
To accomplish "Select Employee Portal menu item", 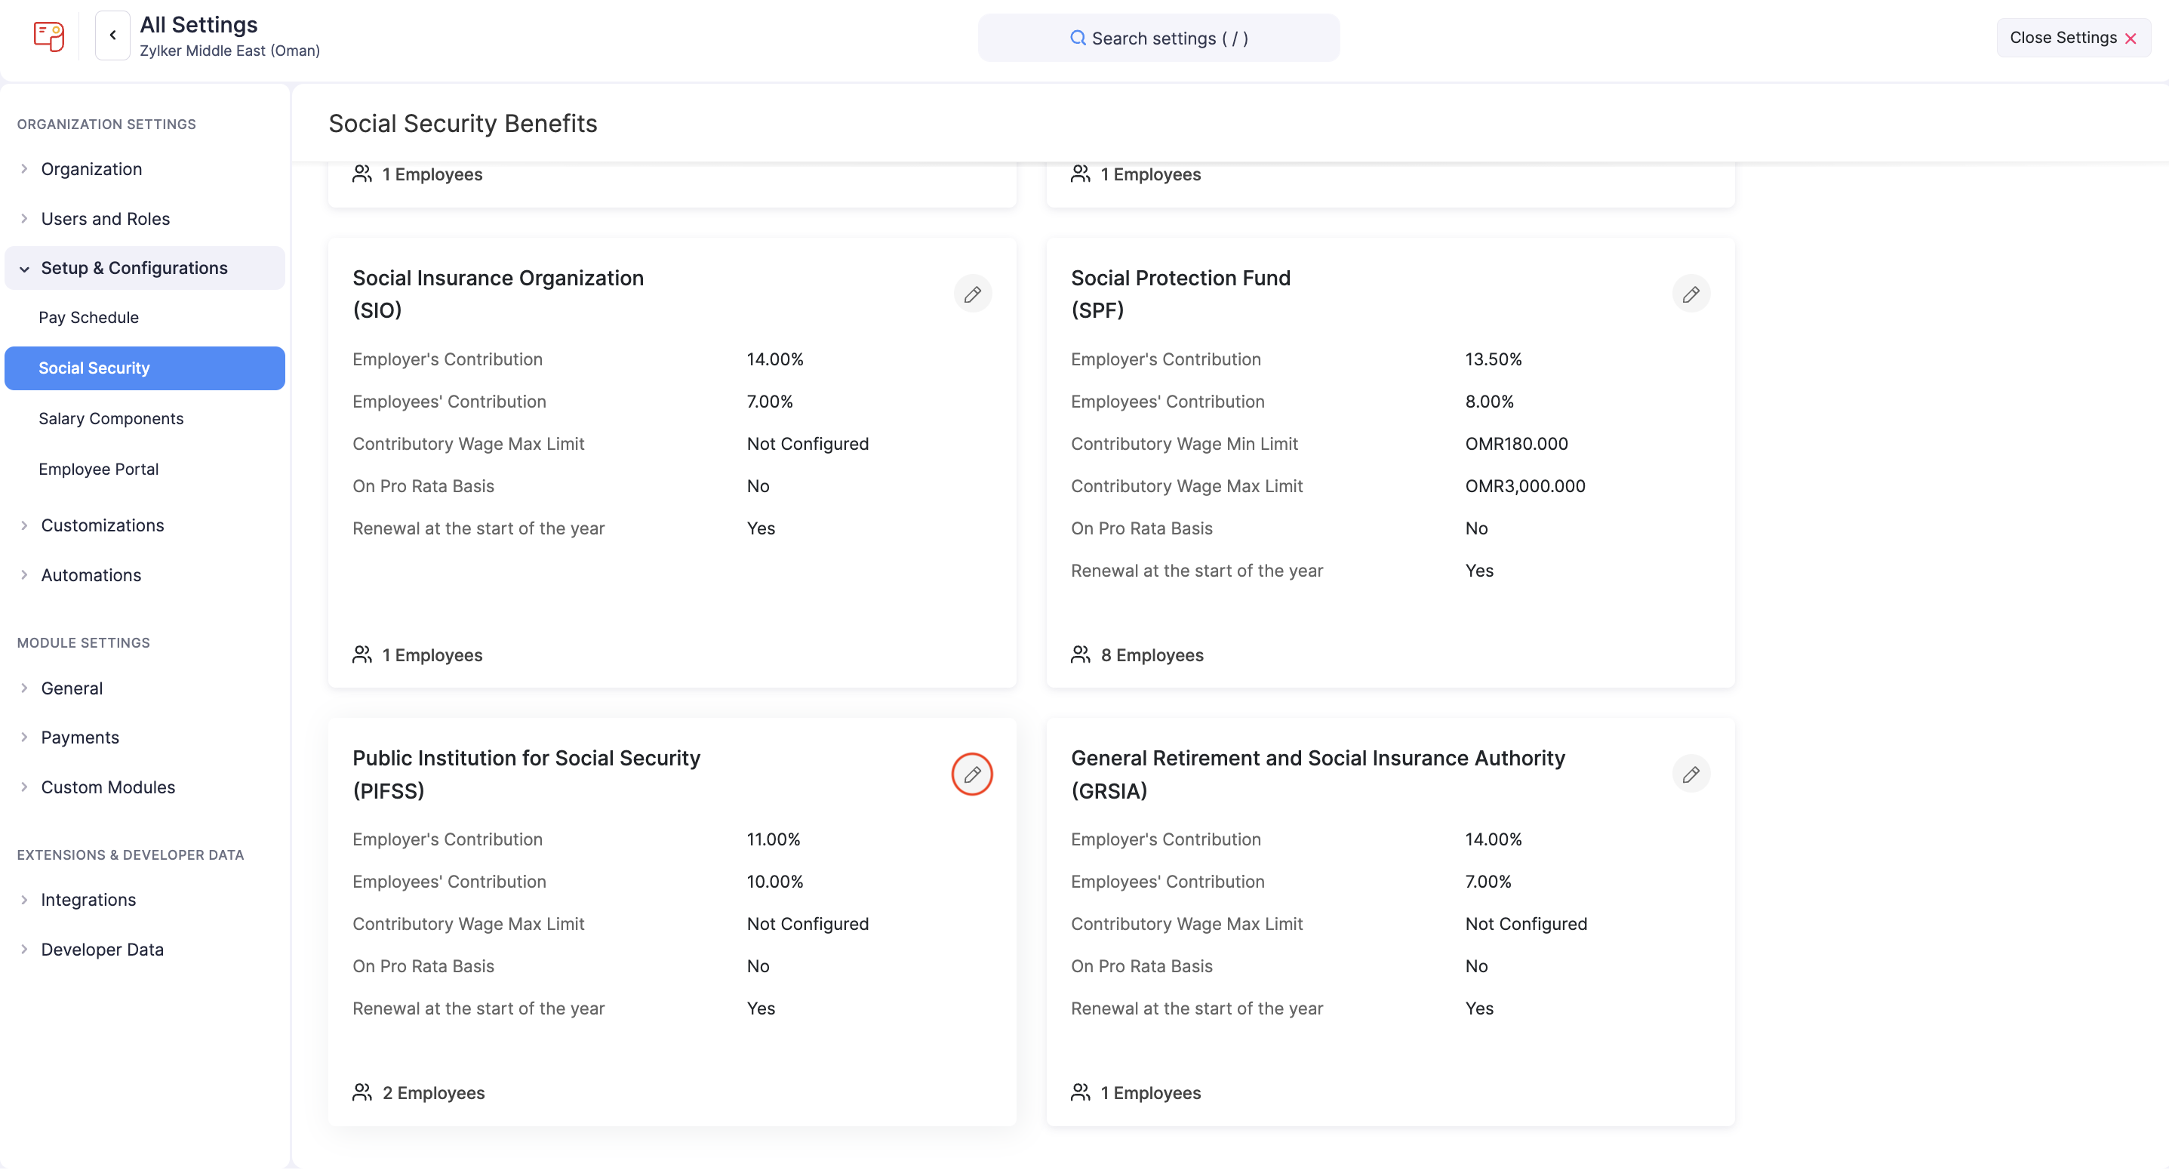I will pos(97,470).
